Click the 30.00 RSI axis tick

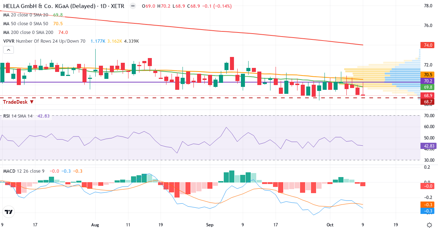pos(429,160)
